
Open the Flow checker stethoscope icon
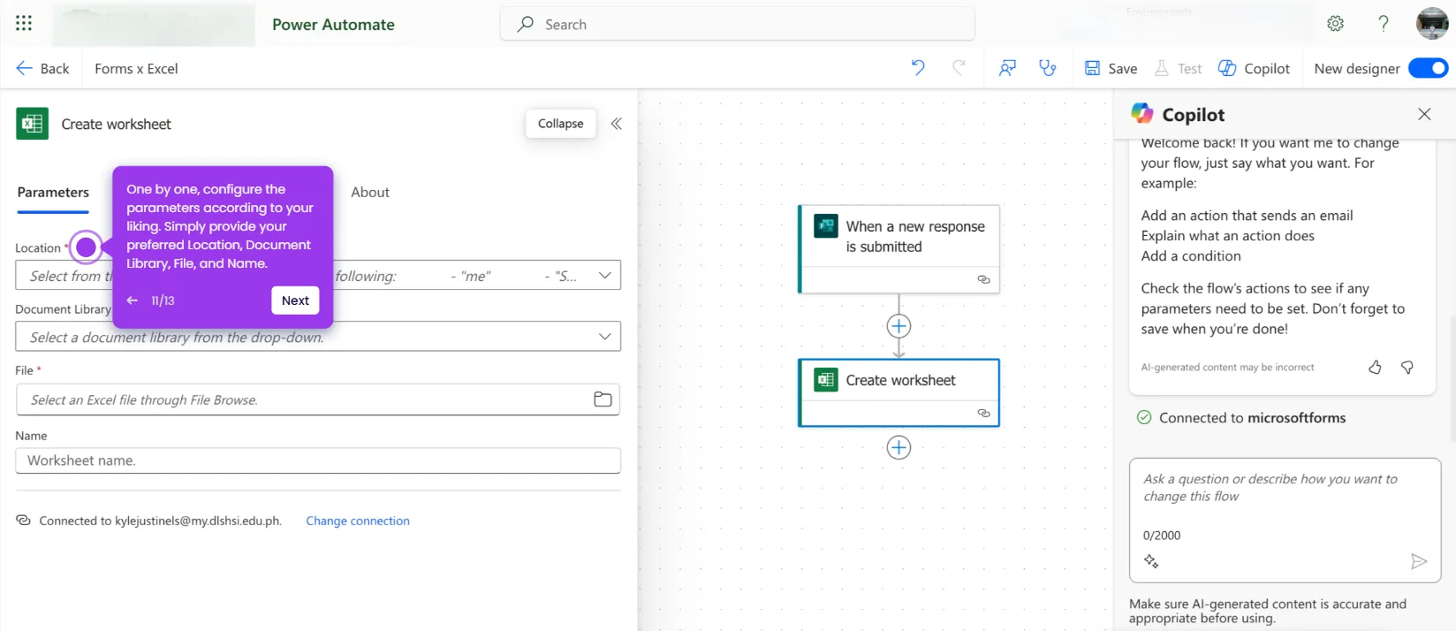point(1048,68)
